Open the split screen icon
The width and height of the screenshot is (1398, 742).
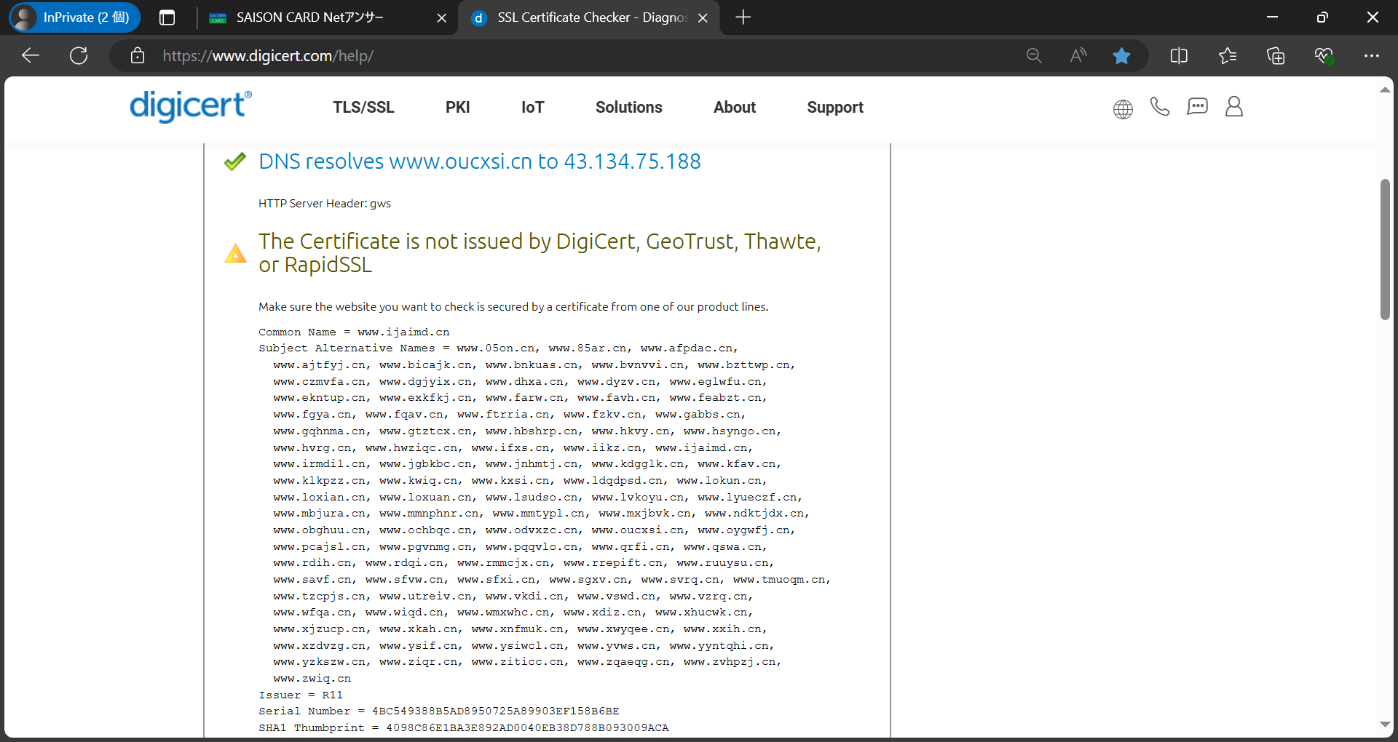click(x=1179, y=56)
